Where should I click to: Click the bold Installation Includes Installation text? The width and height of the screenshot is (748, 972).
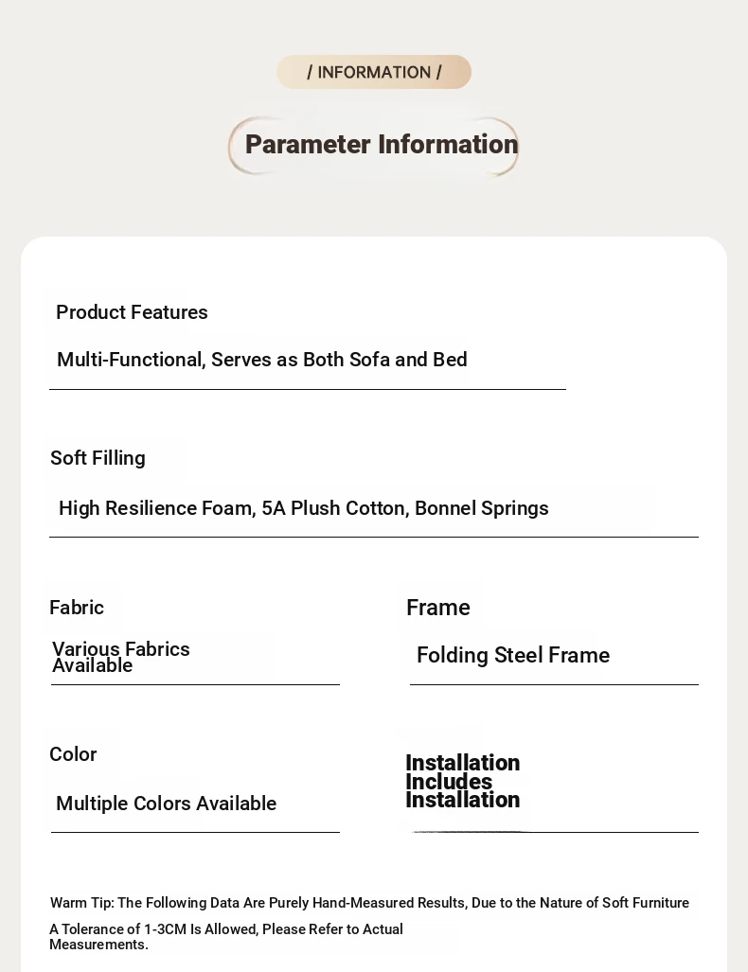point(462,782)
